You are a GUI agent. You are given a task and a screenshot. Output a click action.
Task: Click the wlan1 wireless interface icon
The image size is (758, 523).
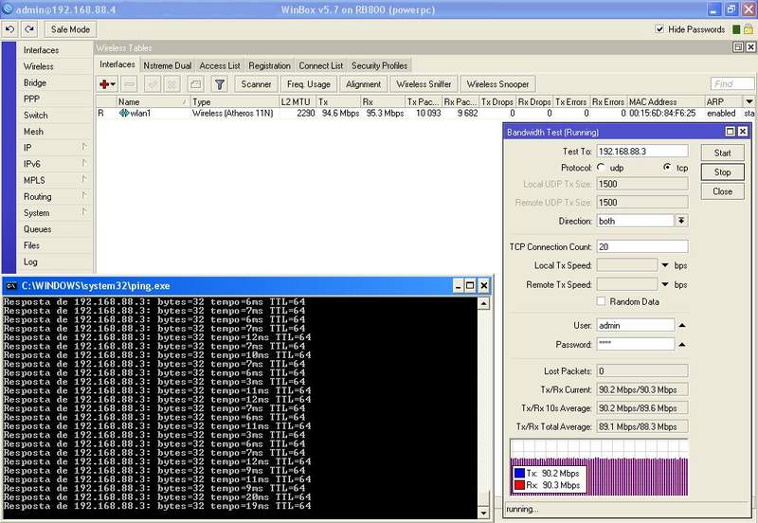click(x=124, y=113)
